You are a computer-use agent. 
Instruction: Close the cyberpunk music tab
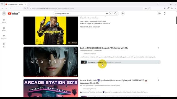point(25,4)
